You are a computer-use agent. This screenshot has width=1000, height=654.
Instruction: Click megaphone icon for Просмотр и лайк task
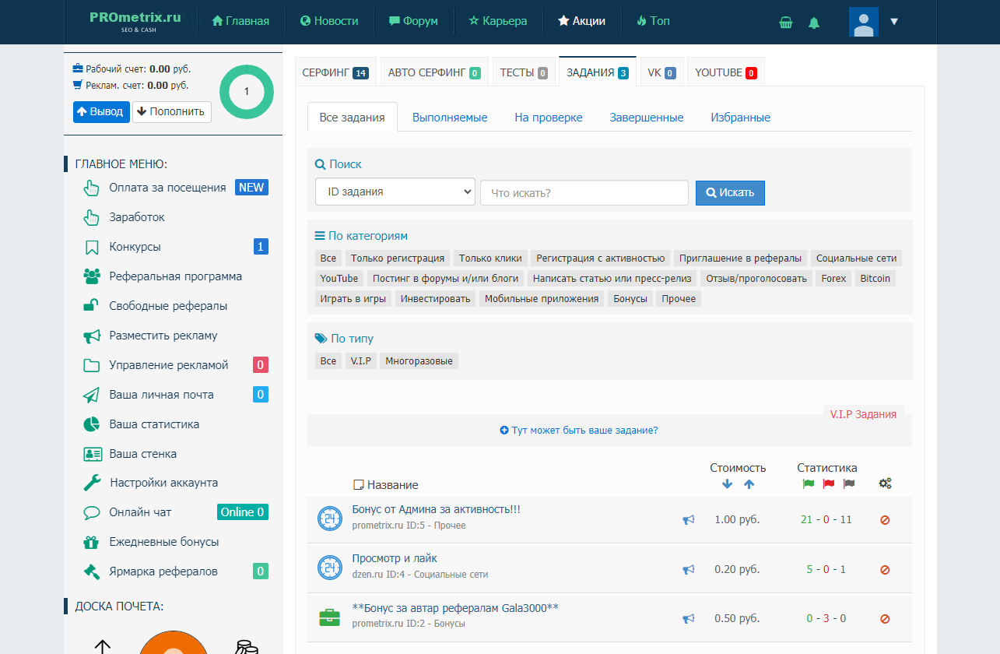688,570
